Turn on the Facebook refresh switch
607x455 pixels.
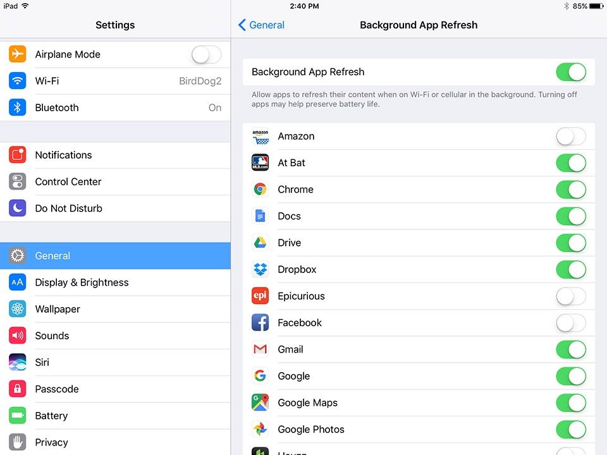[x=571, y=323]
